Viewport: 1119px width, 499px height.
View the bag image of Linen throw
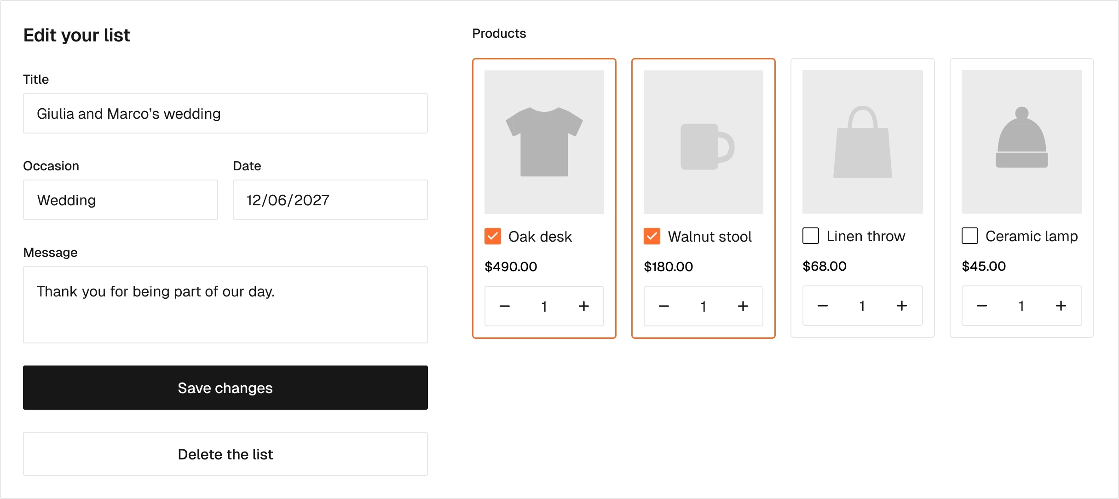pos(863,142)
